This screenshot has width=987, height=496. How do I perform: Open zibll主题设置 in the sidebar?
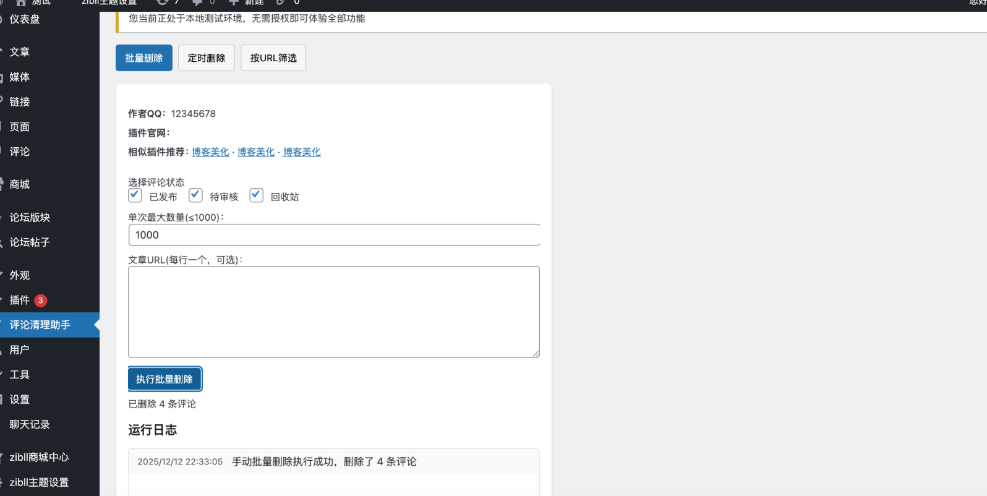(x=49, y=482)
